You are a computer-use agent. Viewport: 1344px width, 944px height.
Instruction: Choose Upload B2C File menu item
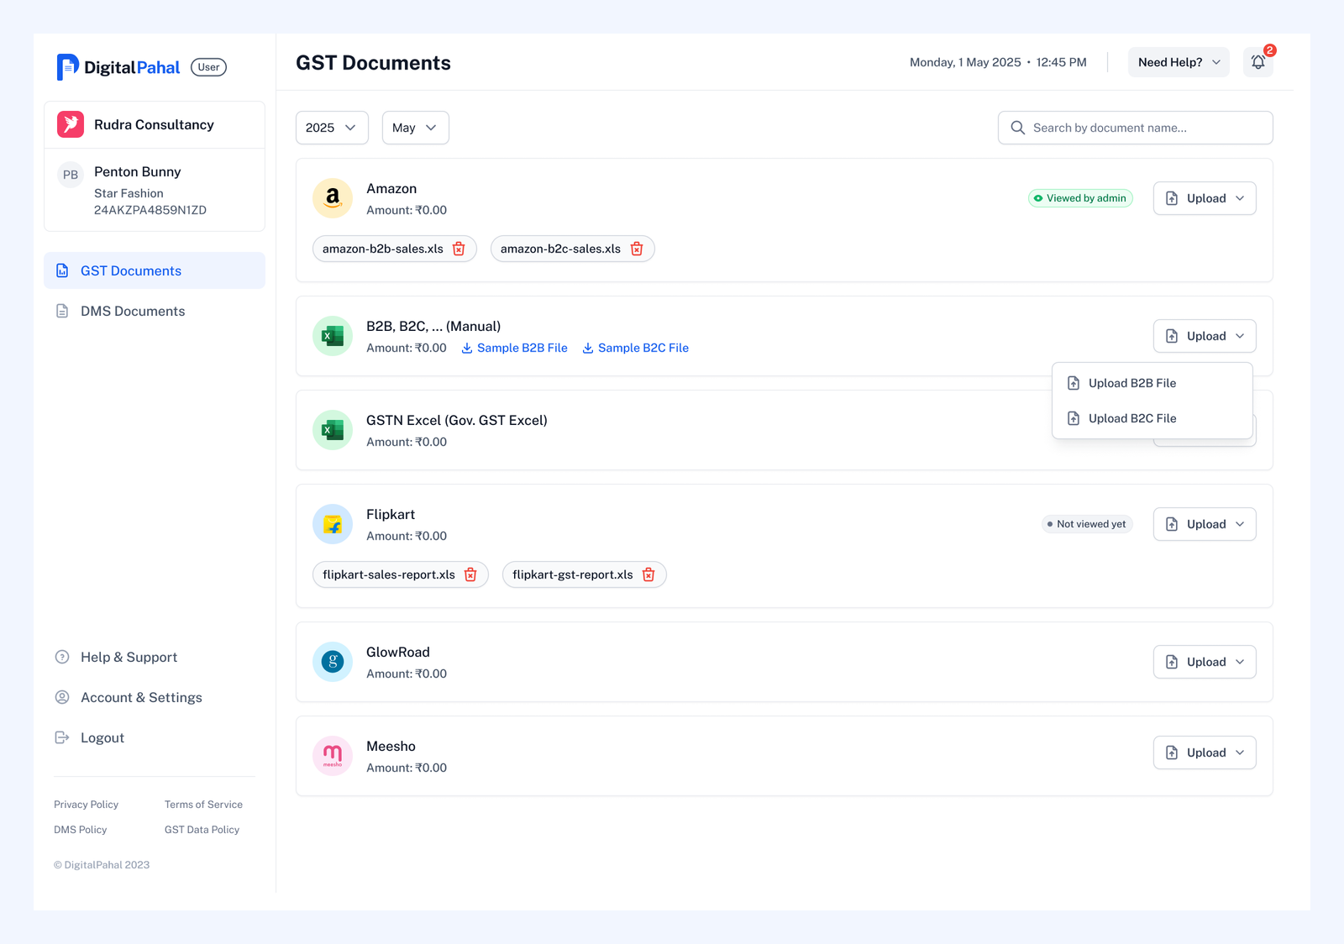(1131, 418)
